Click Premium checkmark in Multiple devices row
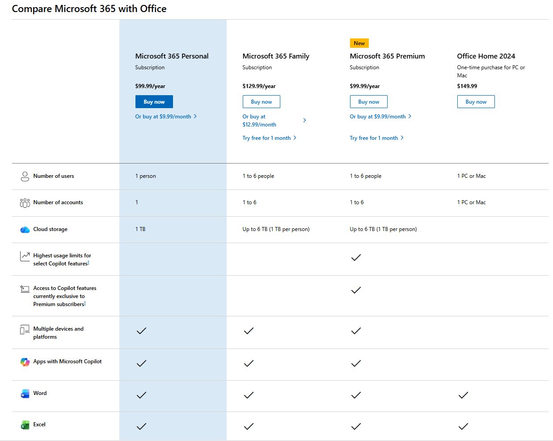 coord(356,331)
